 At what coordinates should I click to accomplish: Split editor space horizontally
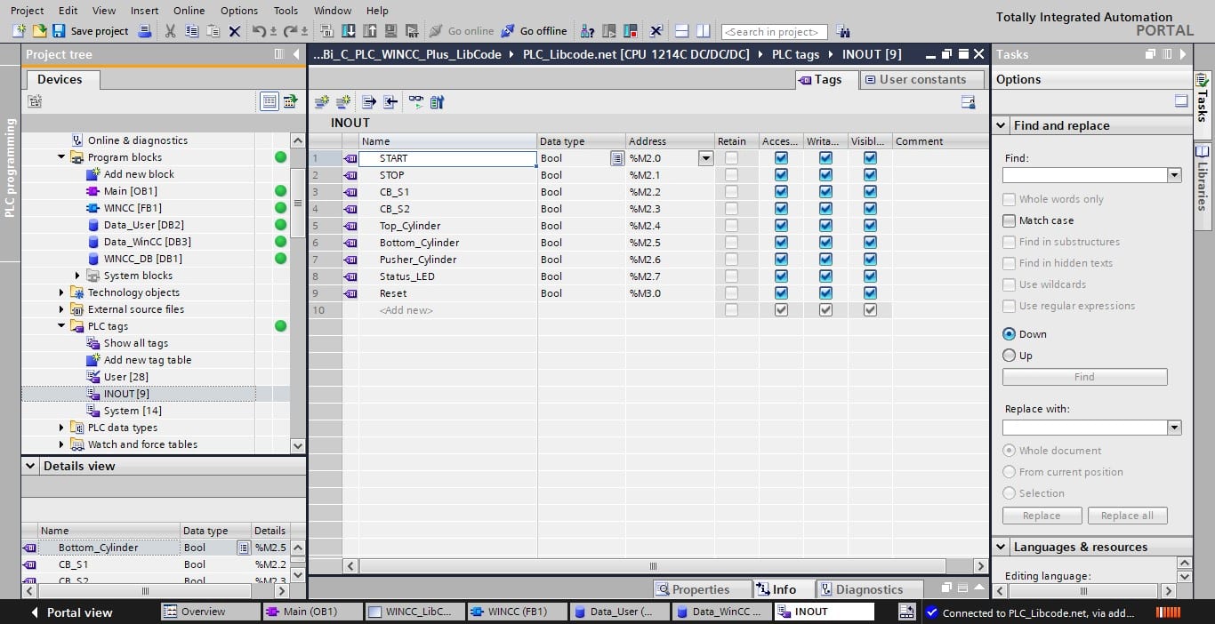tap(682, 31)
